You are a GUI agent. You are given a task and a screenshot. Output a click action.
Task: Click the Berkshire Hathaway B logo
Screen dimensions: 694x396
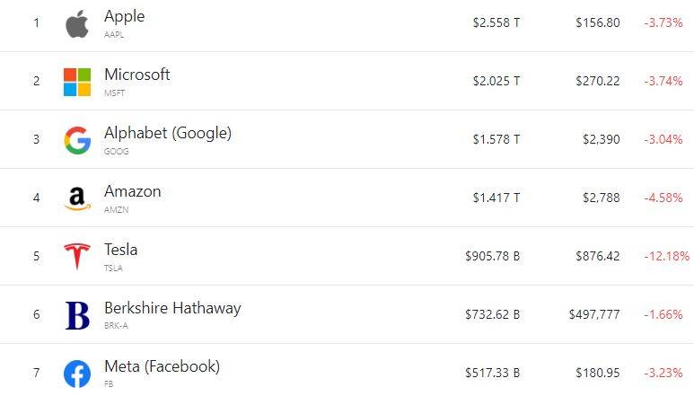(77, 315)
